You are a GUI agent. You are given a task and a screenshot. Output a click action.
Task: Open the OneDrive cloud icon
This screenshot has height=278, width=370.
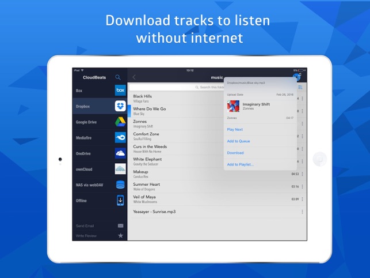click(x=120, y=153)
